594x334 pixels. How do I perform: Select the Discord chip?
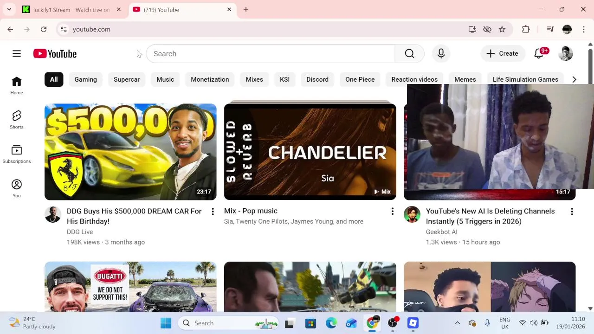tap(317, 79)
